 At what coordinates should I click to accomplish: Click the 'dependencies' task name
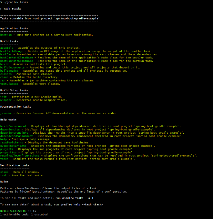coord(10,130)
